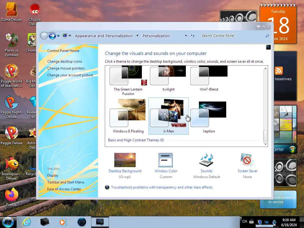Click the search magnifier icon

pos(267,36)
